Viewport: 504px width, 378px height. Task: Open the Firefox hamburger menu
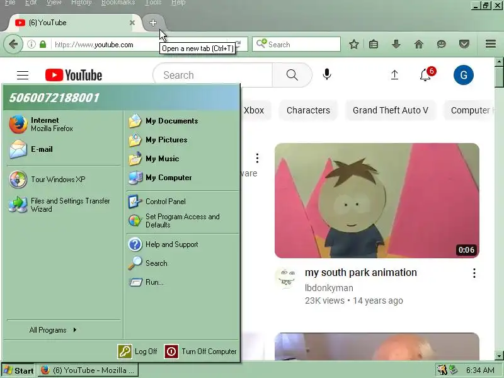click(491, 43)
